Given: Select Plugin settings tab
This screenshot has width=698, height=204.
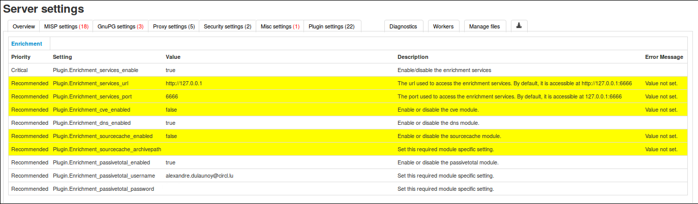Looking at the screenshot, I should coord(331,26).
